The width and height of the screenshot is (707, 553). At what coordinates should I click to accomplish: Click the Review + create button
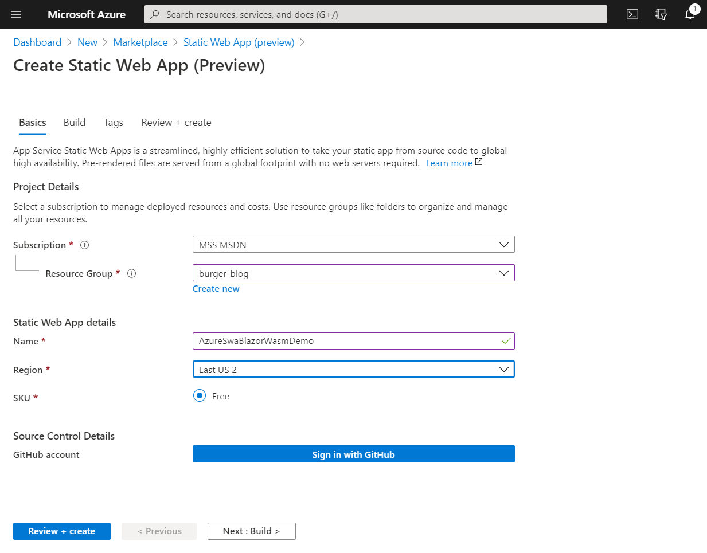62,531
